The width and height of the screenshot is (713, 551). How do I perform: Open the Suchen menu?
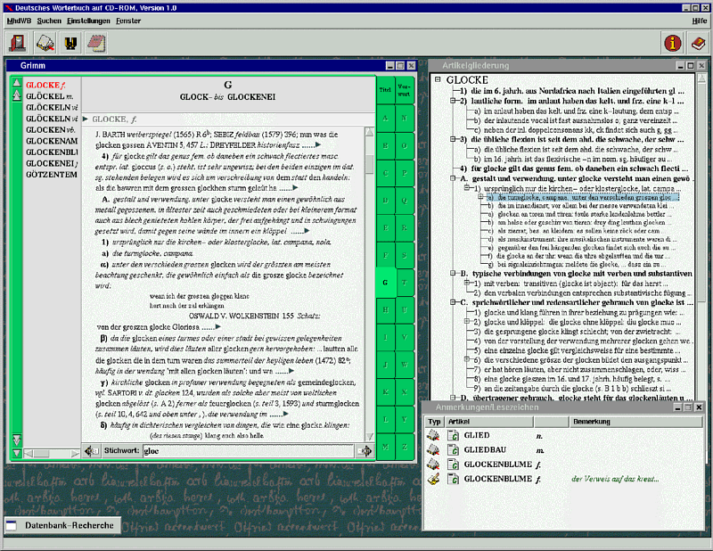tap(49, 21)
